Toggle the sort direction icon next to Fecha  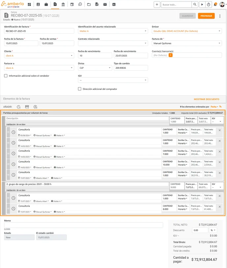[x=221, y=106]
